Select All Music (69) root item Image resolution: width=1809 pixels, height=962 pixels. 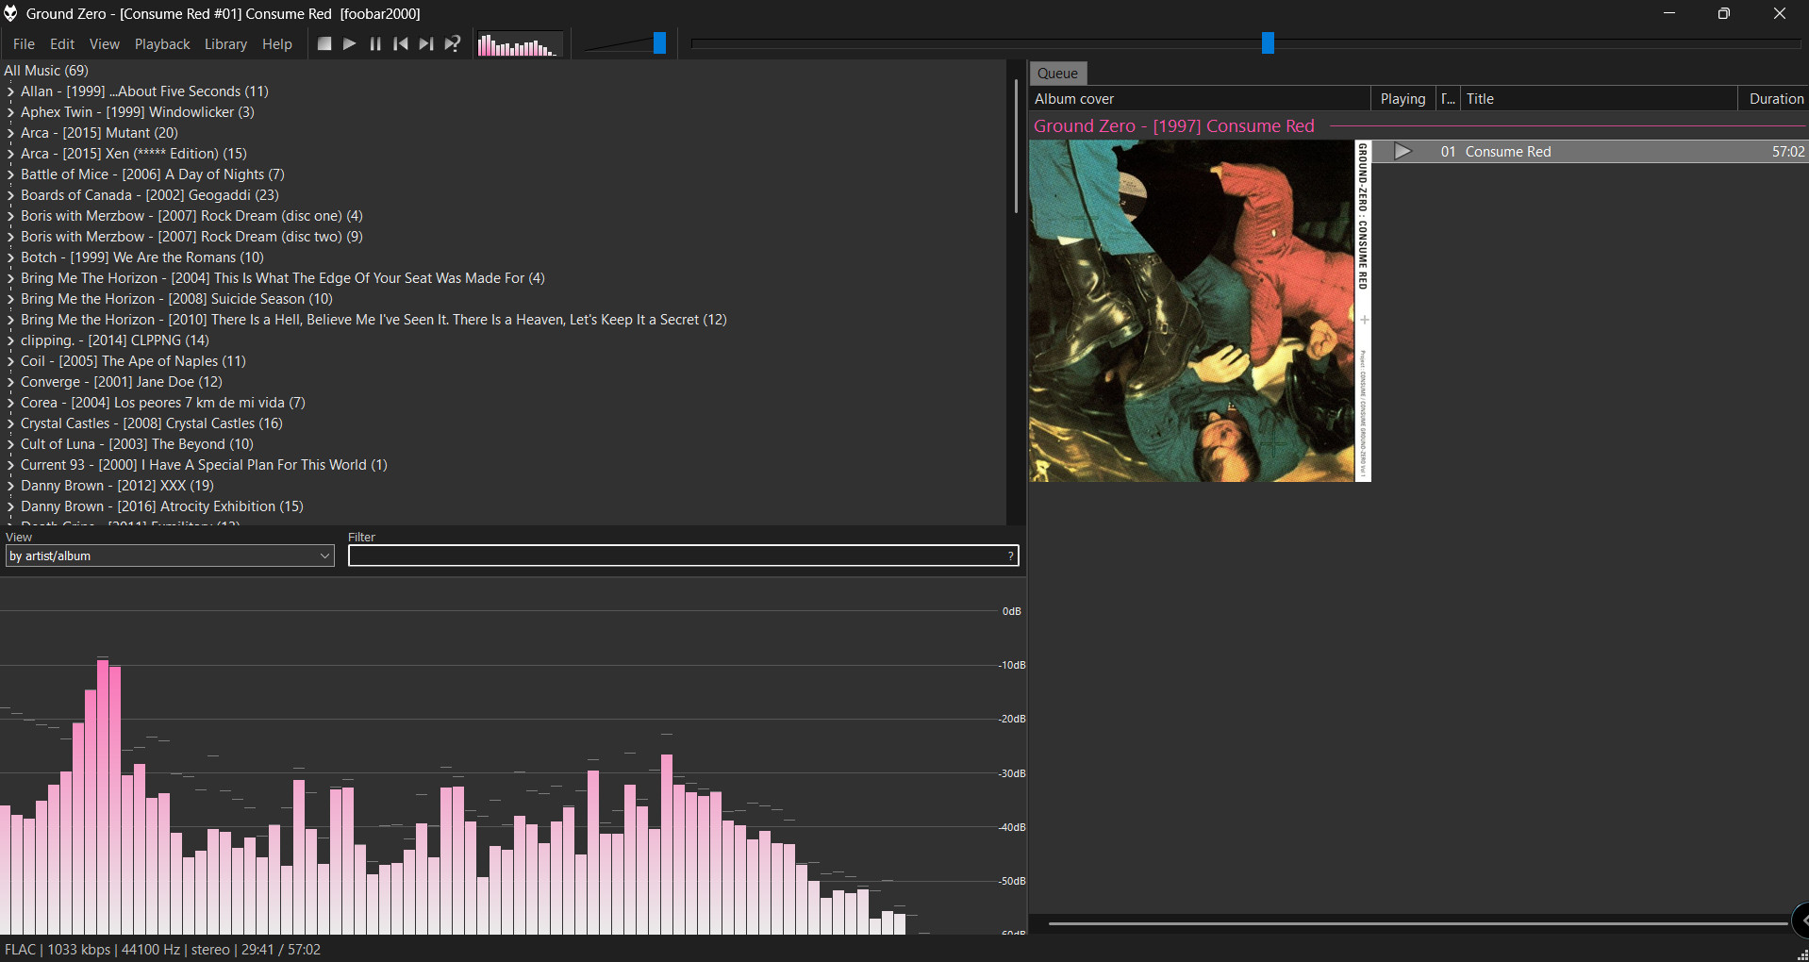click(x=46, y=71)
